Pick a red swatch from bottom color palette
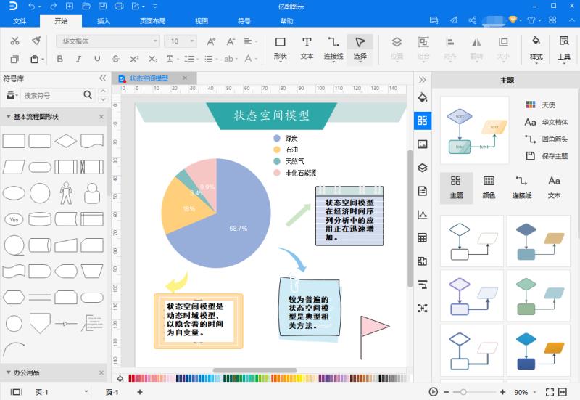The image size is (580, 400). pos(133,378)
